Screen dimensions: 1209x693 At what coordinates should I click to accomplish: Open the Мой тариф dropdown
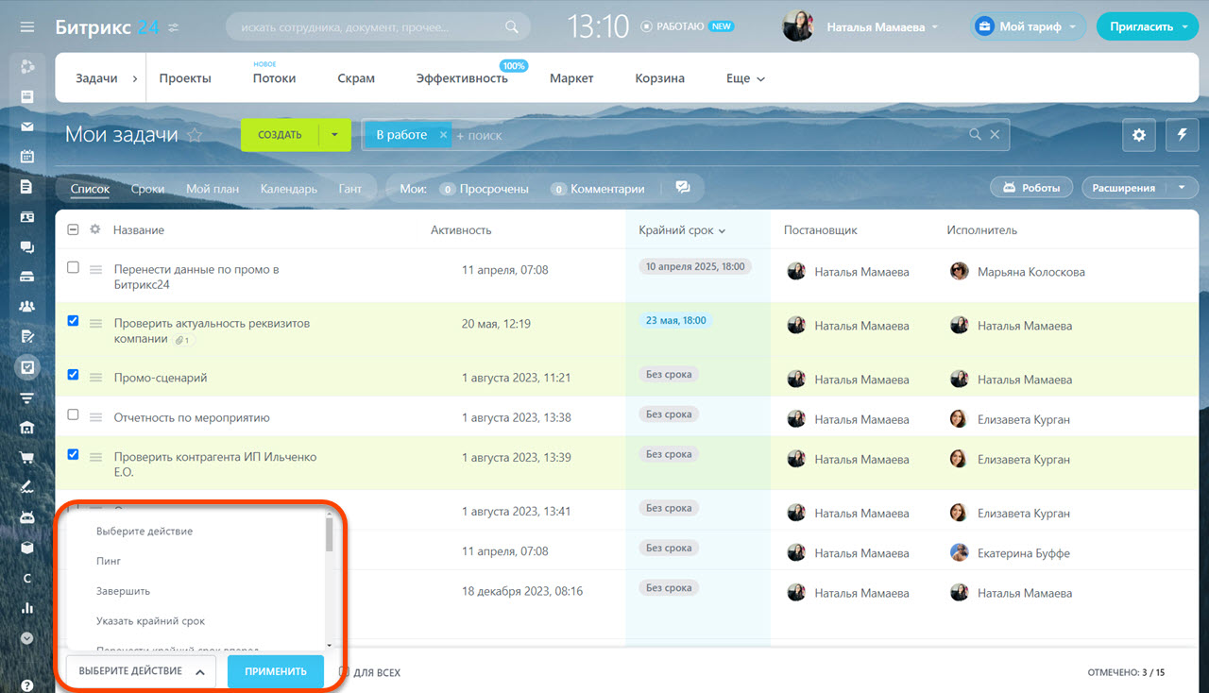(1030, 26)
